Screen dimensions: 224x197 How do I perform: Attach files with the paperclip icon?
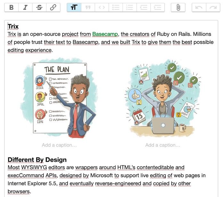pyautogui.click(x=178, y=8)
